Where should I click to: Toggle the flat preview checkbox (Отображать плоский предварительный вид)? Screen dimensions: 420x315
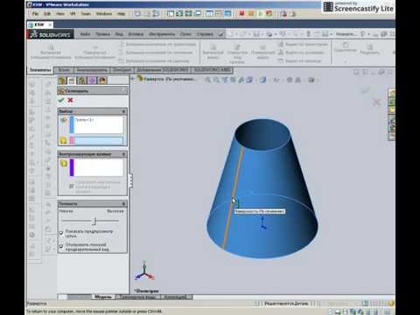tap(61, 247)
